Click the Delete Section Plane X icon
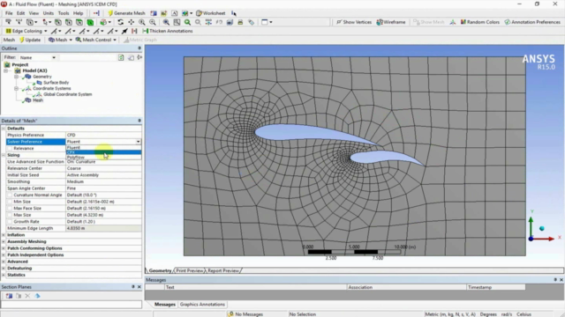Viewport: 565px width, 317px height. (x=27, y=296)
